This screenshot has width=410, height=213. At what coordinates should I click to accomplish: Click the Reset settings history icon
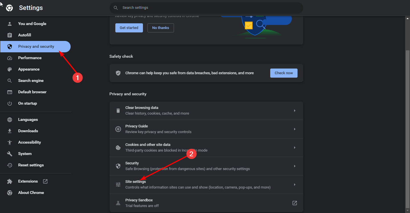click(x=10, y=165)
